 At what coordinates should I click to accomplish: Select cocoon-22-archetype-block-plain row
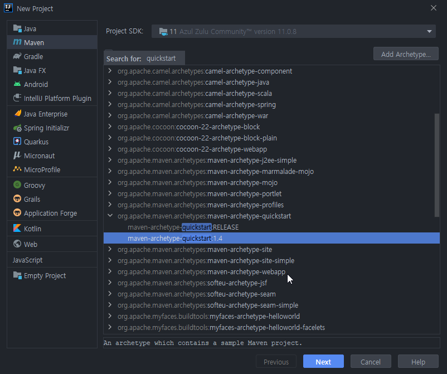coord(271,138)
